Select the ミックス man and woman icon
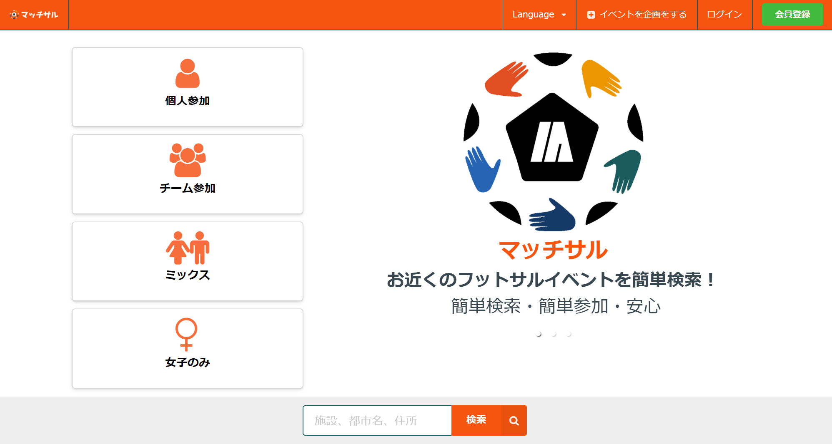Viewport: 832px width, 444px height. point(188,248)
